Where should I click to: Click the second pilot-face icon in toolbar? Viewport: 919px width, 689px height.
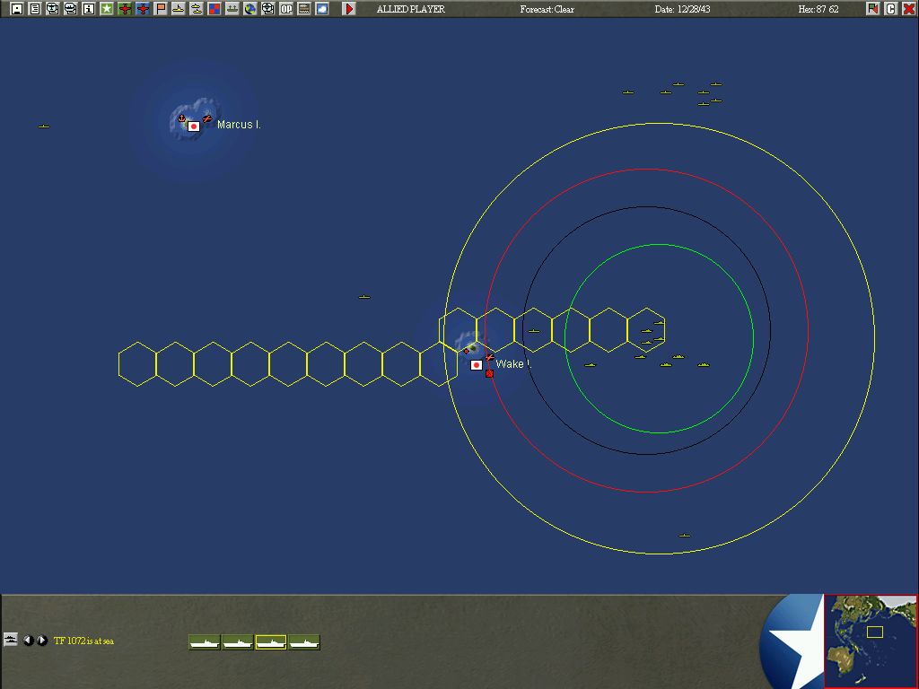coord(70,9)
